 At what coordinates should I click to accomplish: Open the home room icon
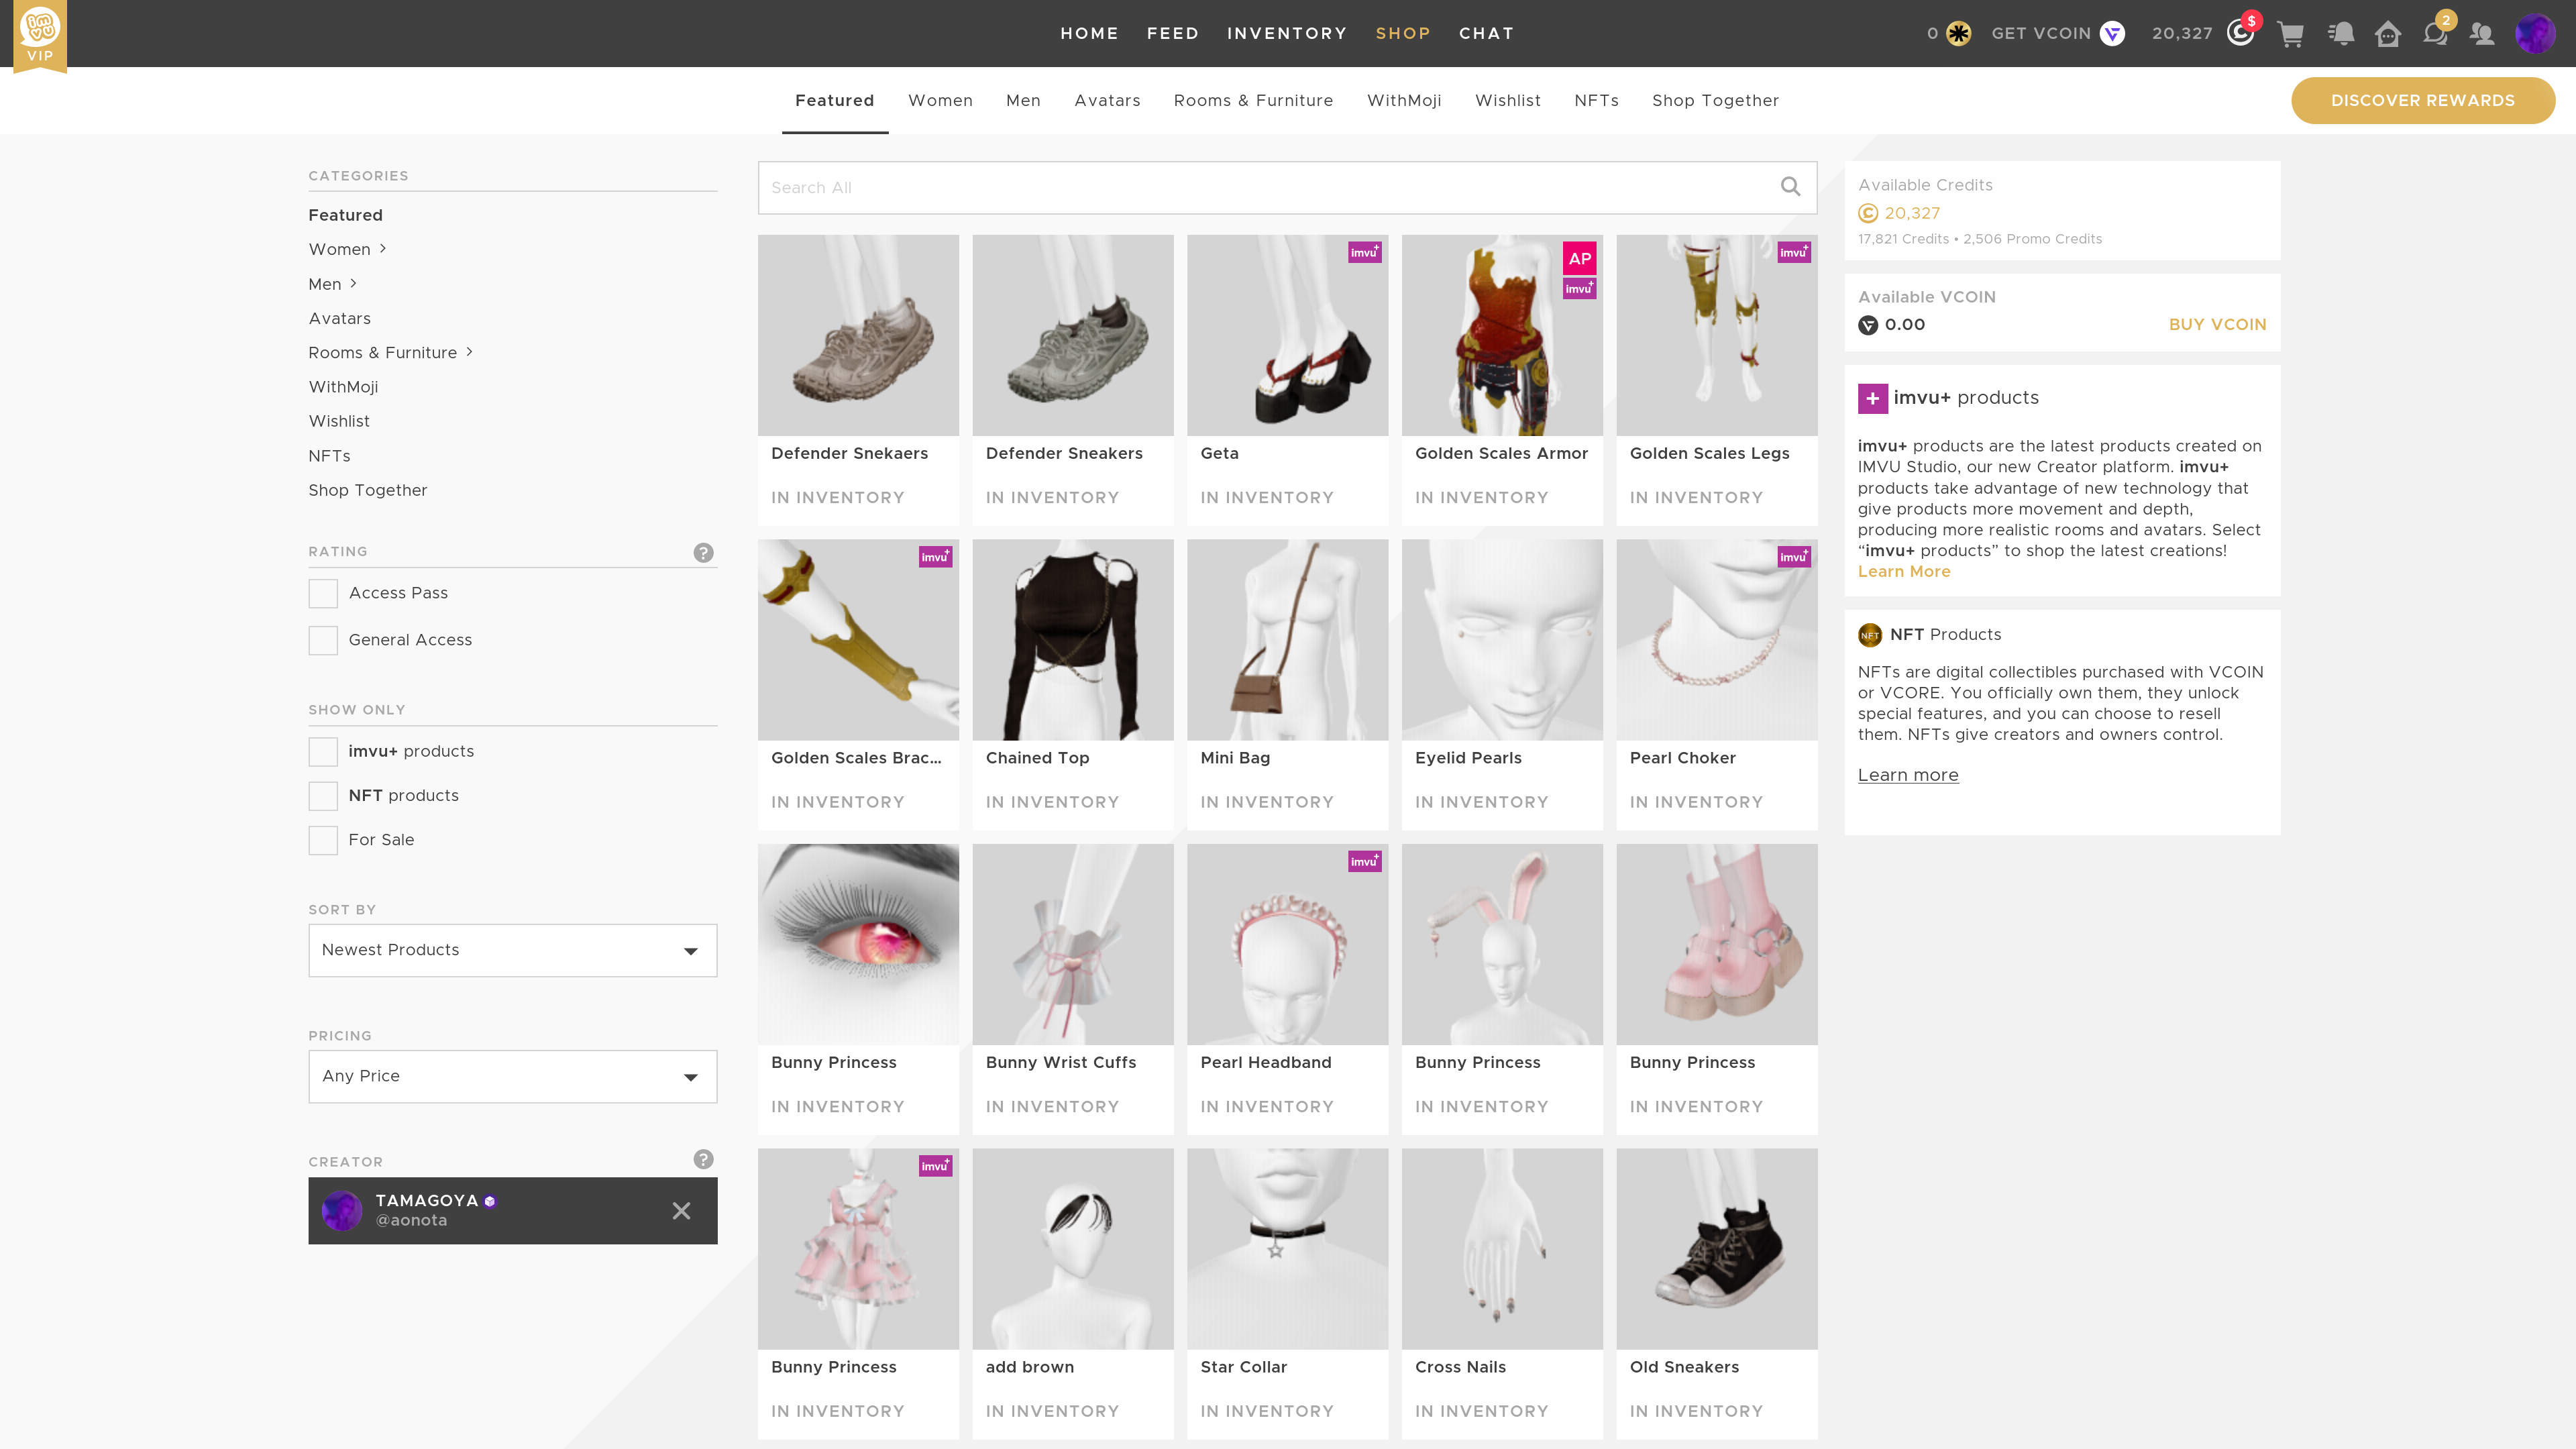(x=2388, y=34)
